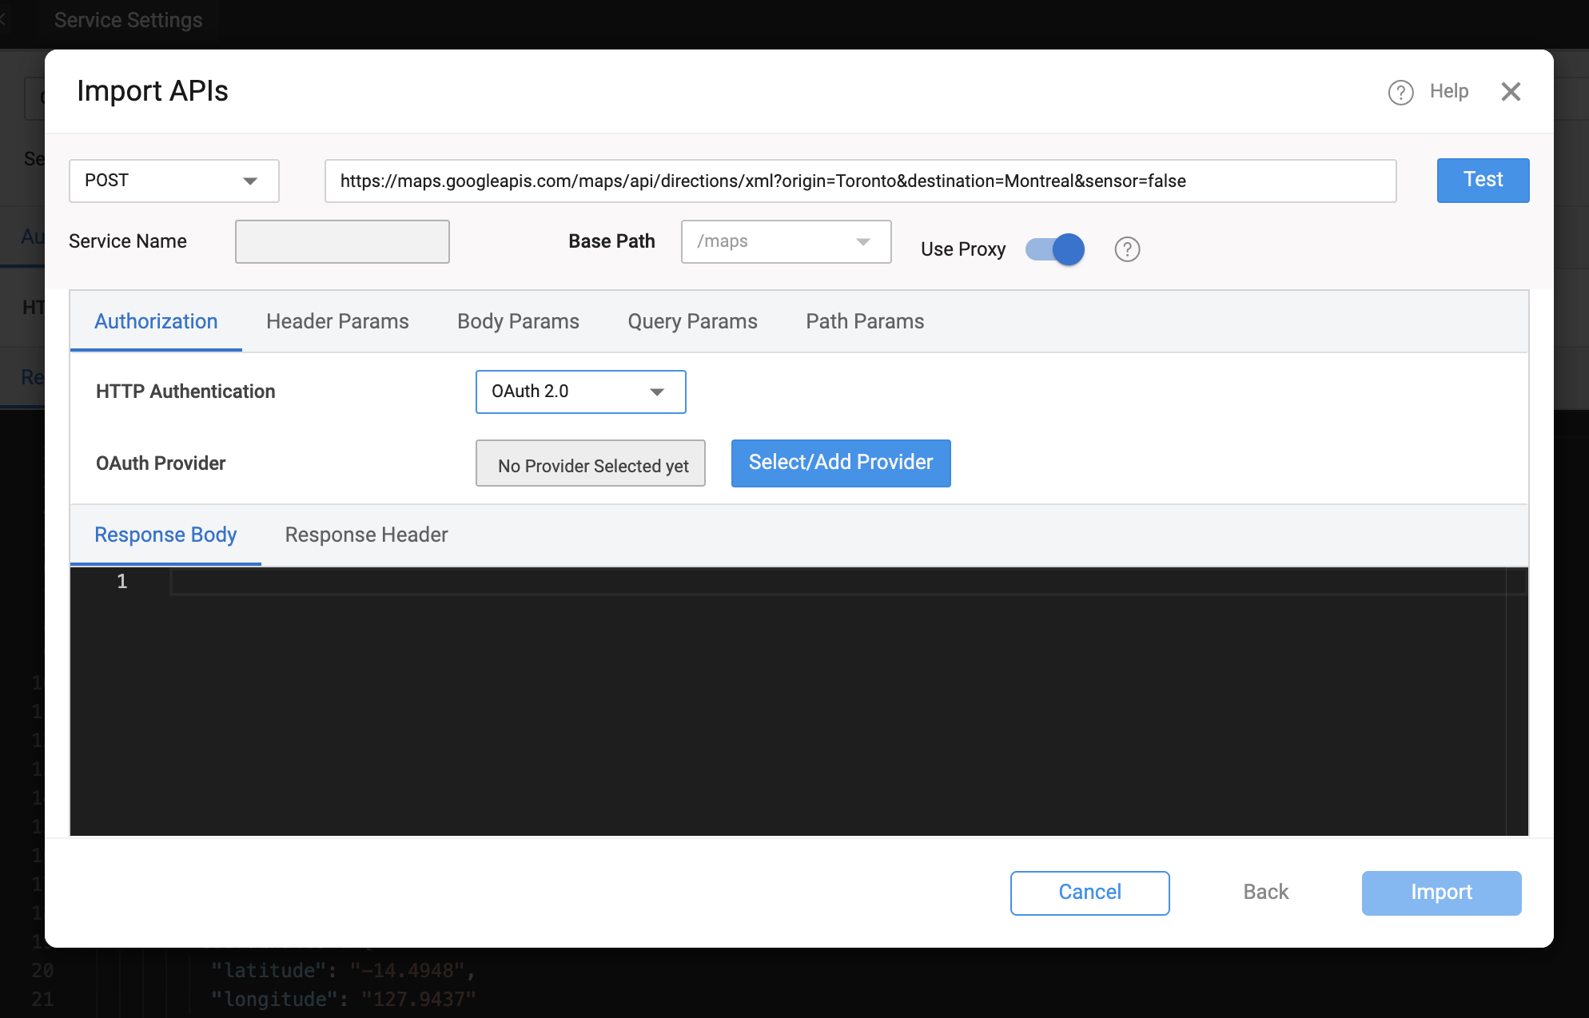This screenshot has height=1018, width=1589.
Task: Select the Path Params tab
Action: 865,321
